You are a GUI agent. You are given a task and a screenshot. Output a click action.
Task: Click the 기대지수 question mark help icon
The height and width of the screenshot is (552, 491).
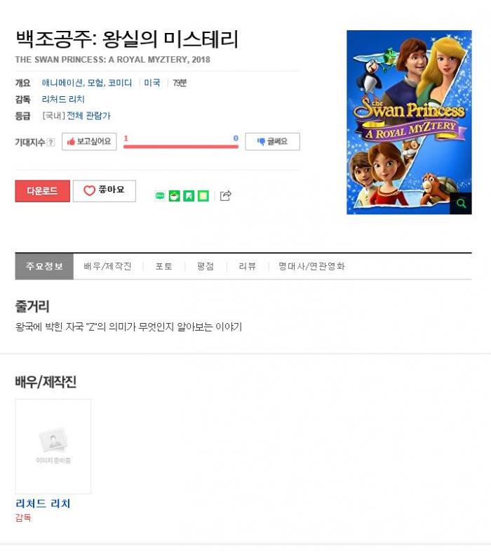[x=51, y=143]
